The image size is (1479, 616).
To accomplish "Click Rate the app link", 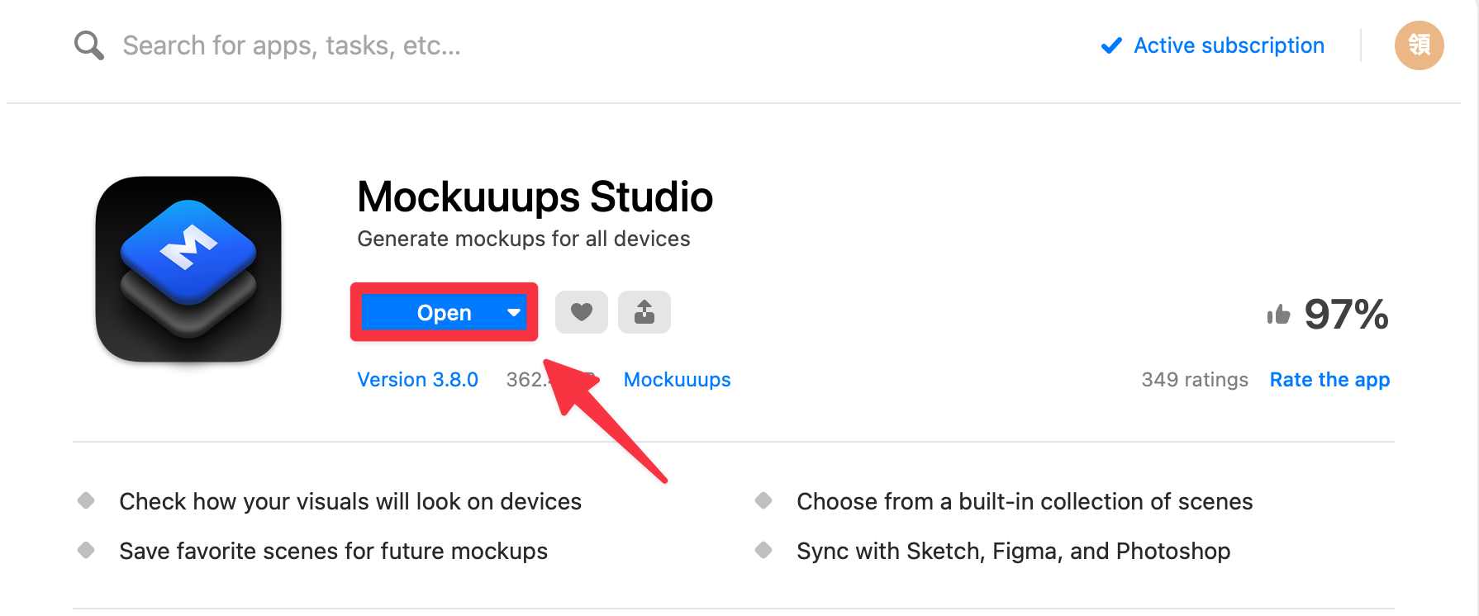I will click(1329, 380).
